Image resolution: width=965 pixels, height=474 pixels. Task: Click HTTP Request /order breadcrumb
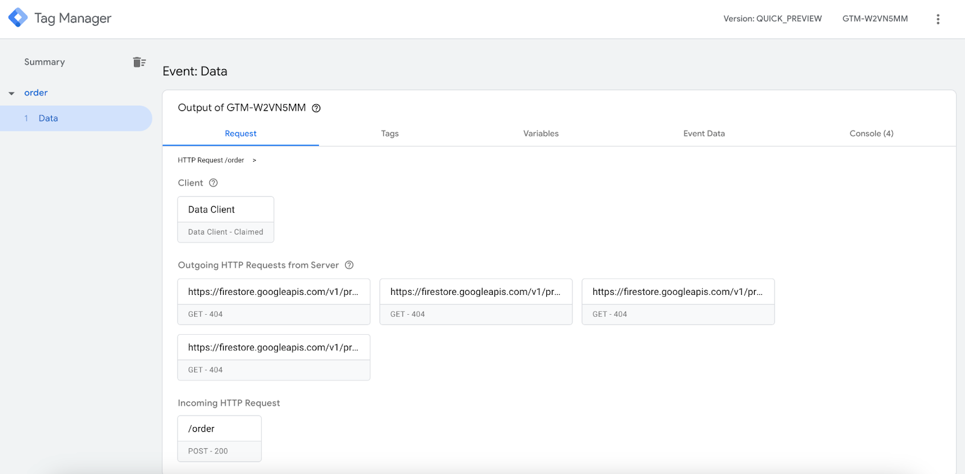tap(210, 160)
